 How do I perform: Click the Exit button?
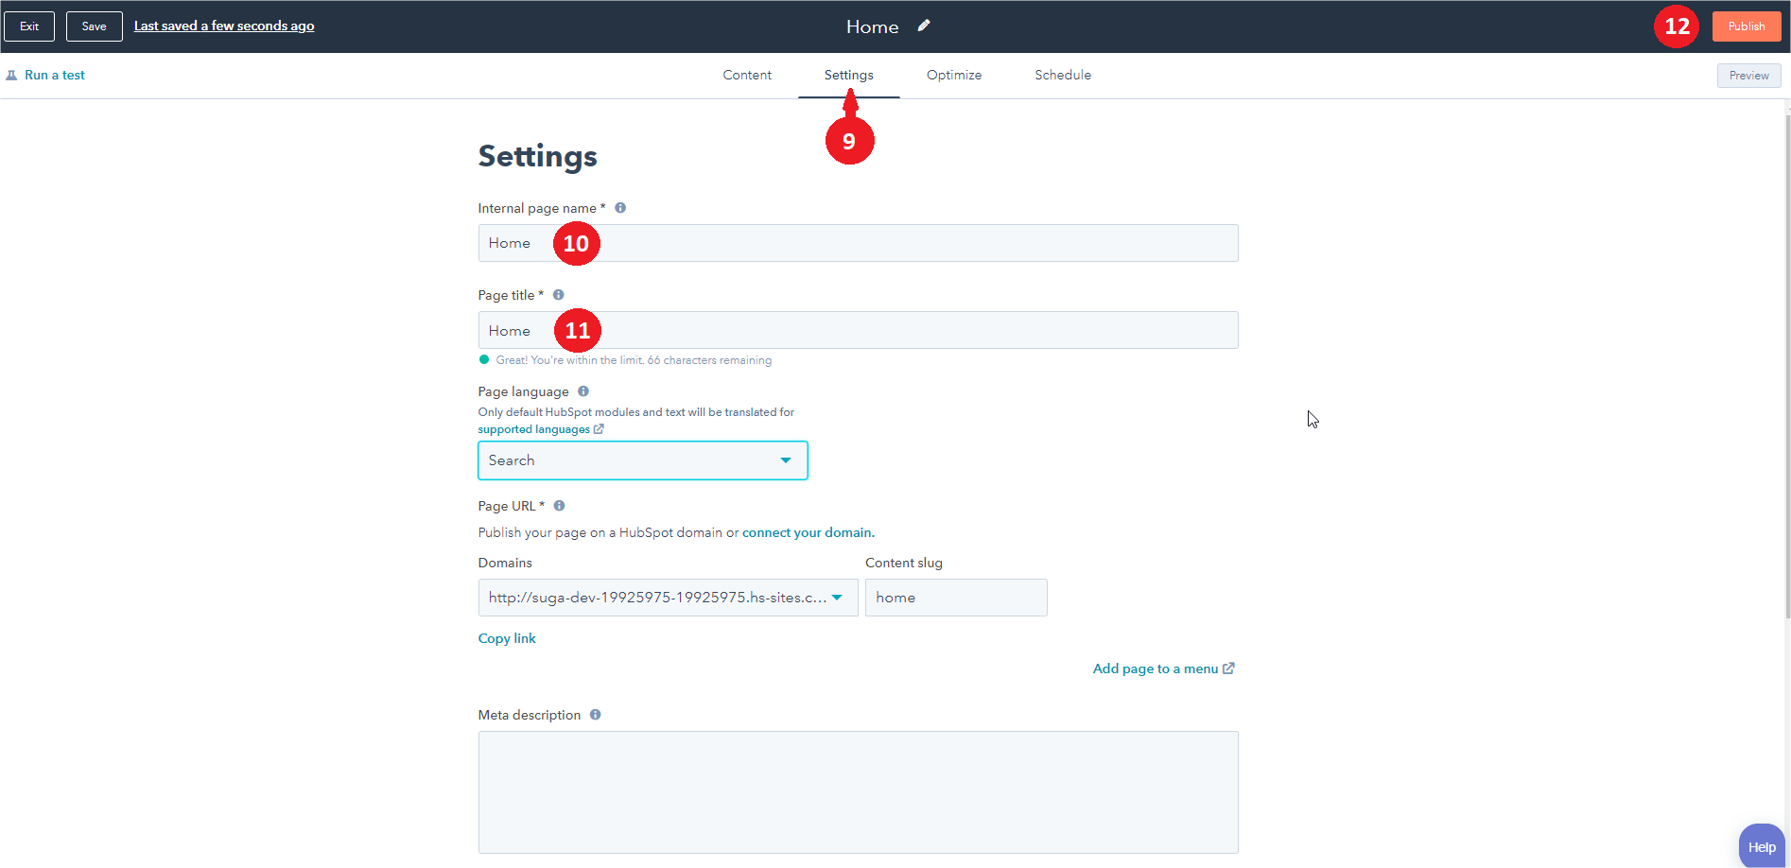pos(29,26)
